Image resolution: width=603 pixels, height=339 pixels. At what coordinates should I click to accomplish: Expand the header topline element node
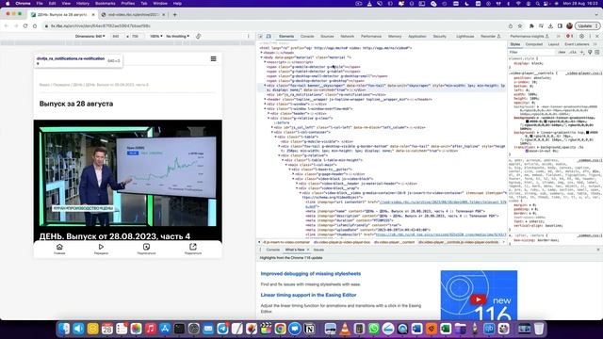[265, 99]
